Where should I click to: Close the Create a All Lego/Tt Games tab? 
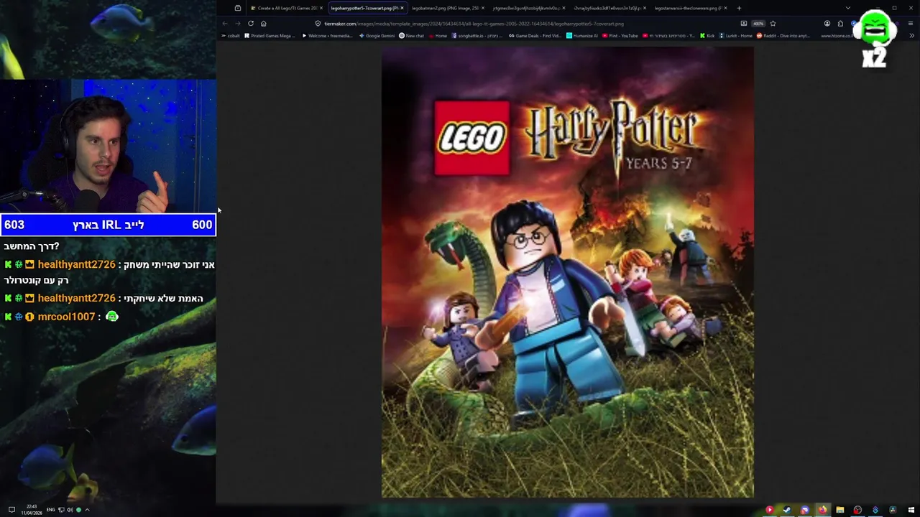[x=321, y=8]
